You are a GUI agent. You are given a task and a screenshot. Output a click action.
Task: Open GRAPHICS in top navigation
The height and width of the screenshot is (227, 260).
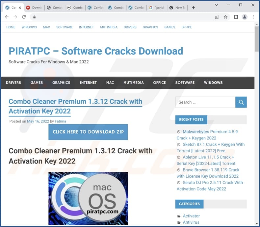[x=150, y=27]
